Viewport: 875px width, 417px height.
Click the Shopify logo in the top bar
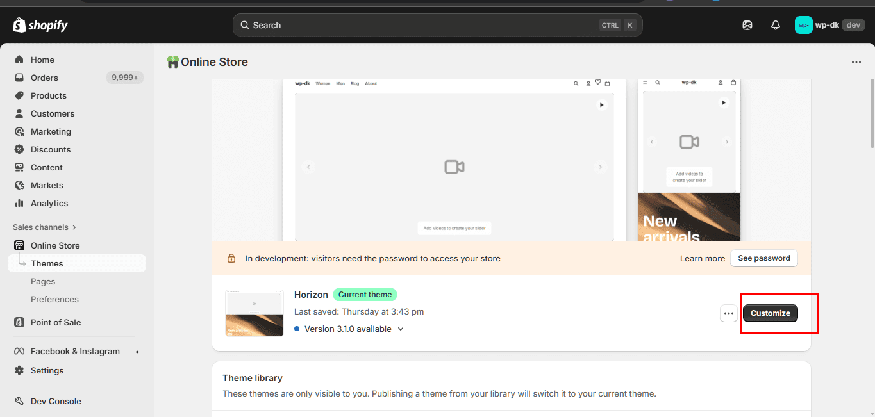pyautogui.click(x=40, y=24)
